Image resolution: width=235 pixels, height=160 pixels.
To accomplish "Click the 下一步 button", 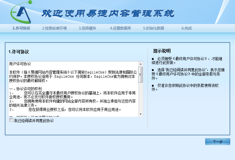I will (x=218, y=142).
